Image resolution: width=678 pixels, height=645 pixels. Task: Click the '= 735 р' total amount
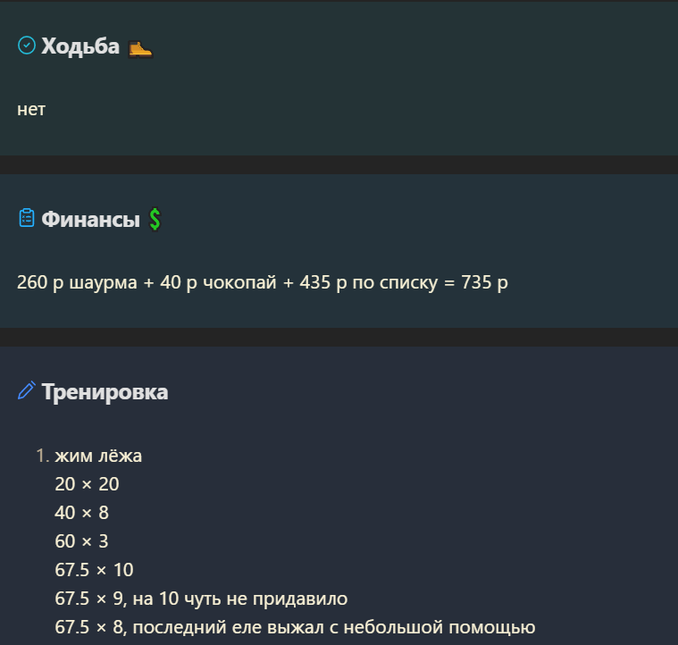[x=476, y=282]
